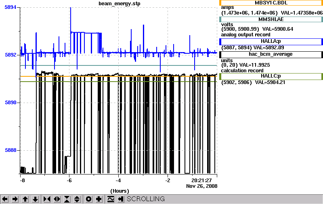The height and width of the screenshot is (204, 323).
Task: Select the HALLC:p curve legend
Action: (x=271, y=76)
